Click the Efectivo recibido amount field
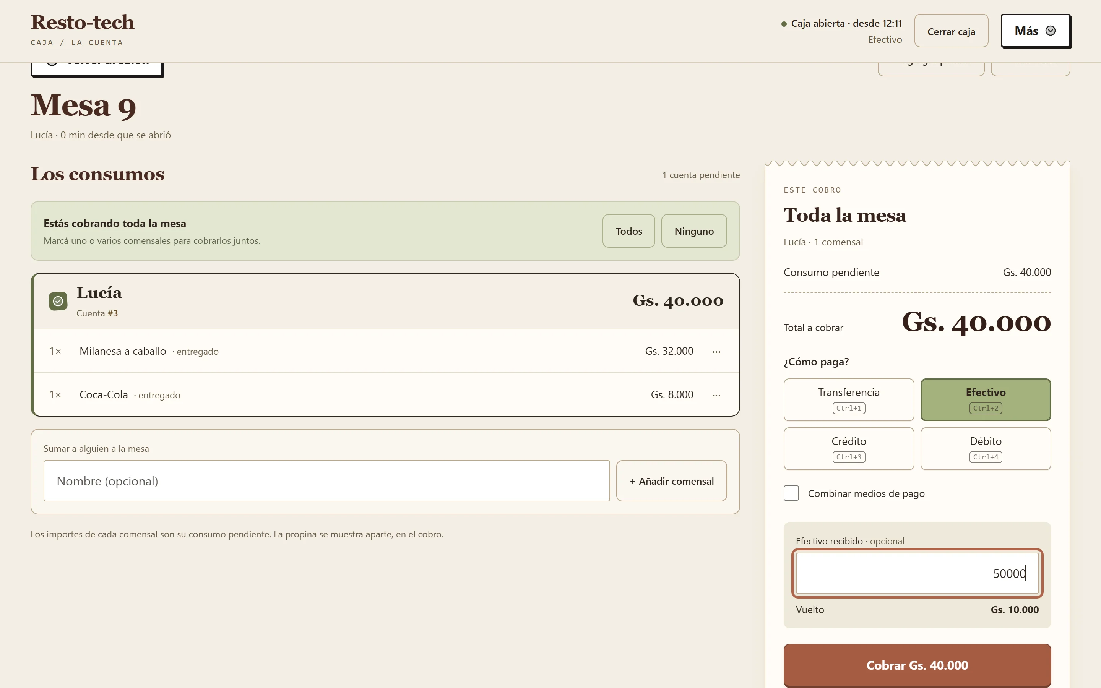The image size is (1101, 688). click(917, 573)
